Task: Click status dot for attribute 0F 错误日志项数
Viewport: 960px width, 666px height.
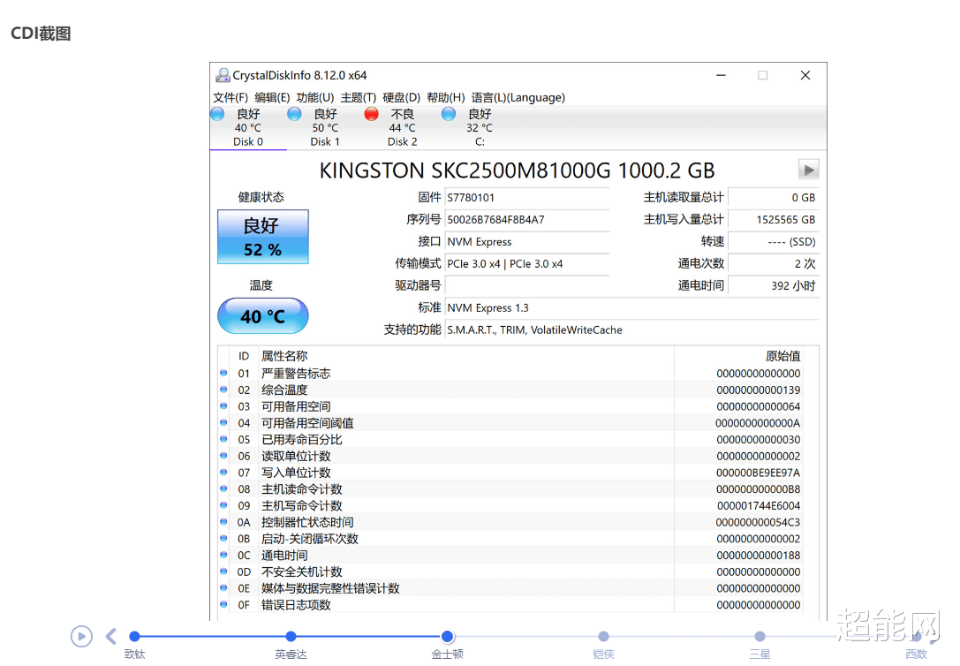Action: pyautogui.click(x=223, y=604)
